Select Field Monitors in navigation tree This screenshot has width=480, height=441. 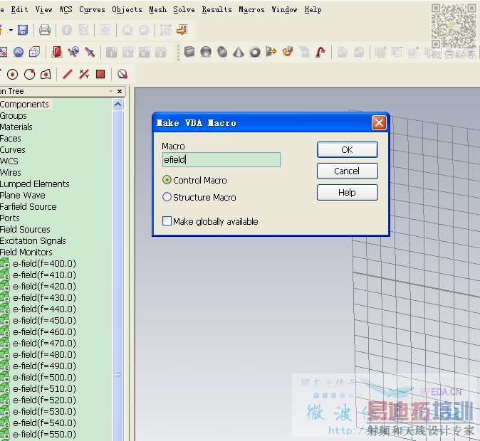26,252
